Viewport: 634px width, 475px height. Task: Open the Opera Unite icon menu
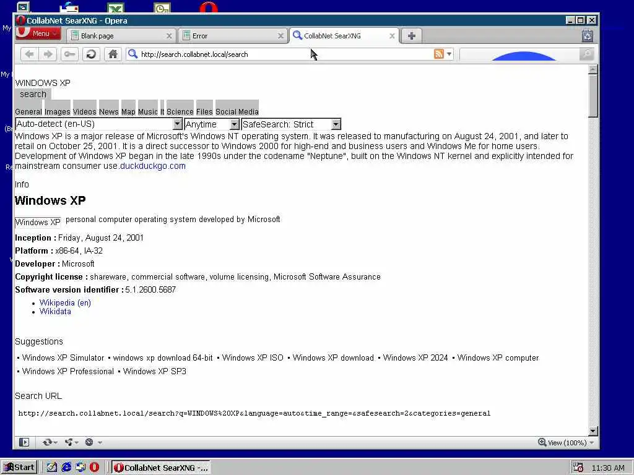[x=71, y=442]
